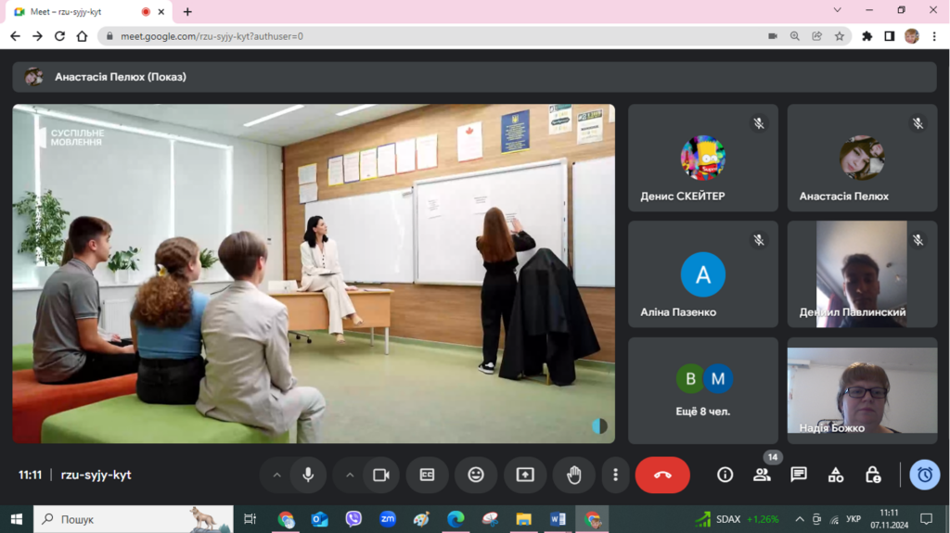950x533 pixels.
Task: Open meeting details info icon
Action: [725, 475]
